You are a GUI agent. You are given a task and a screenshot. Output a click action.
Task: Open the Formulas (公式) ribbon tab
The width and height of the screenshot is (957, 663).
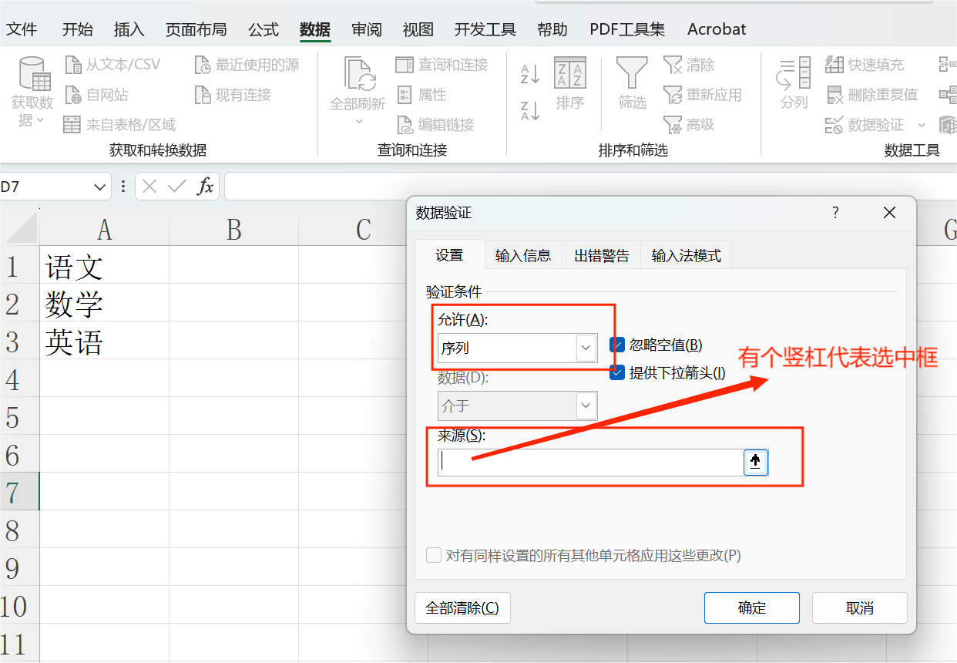coord(263,29)
